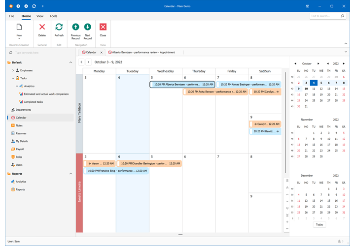The width and height of the screenshot is (355, 246).
Task: Open Alberta Berntsen appointment on Wednesday
Action: 182,85
